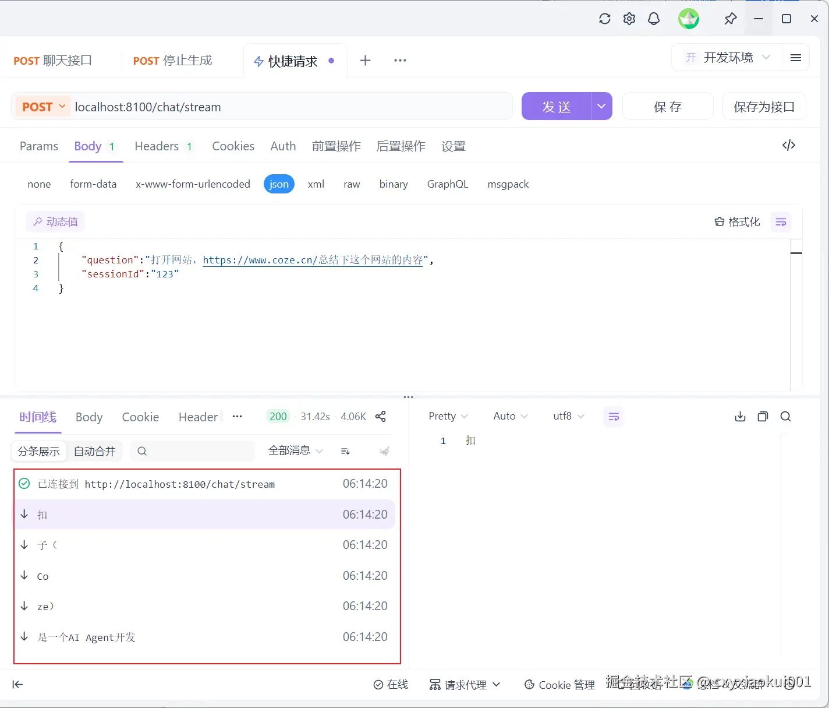Toggle word wrap in response viewer
Image resolution: width=829 pixels, height=708 pixels.
(x=614, y=416)
